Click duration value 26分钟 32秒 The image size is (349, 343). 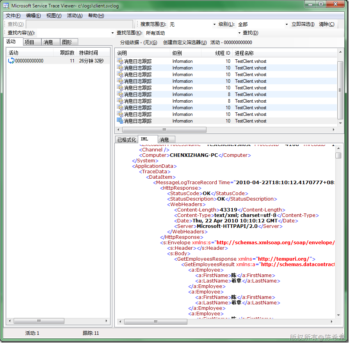point(91,61)
